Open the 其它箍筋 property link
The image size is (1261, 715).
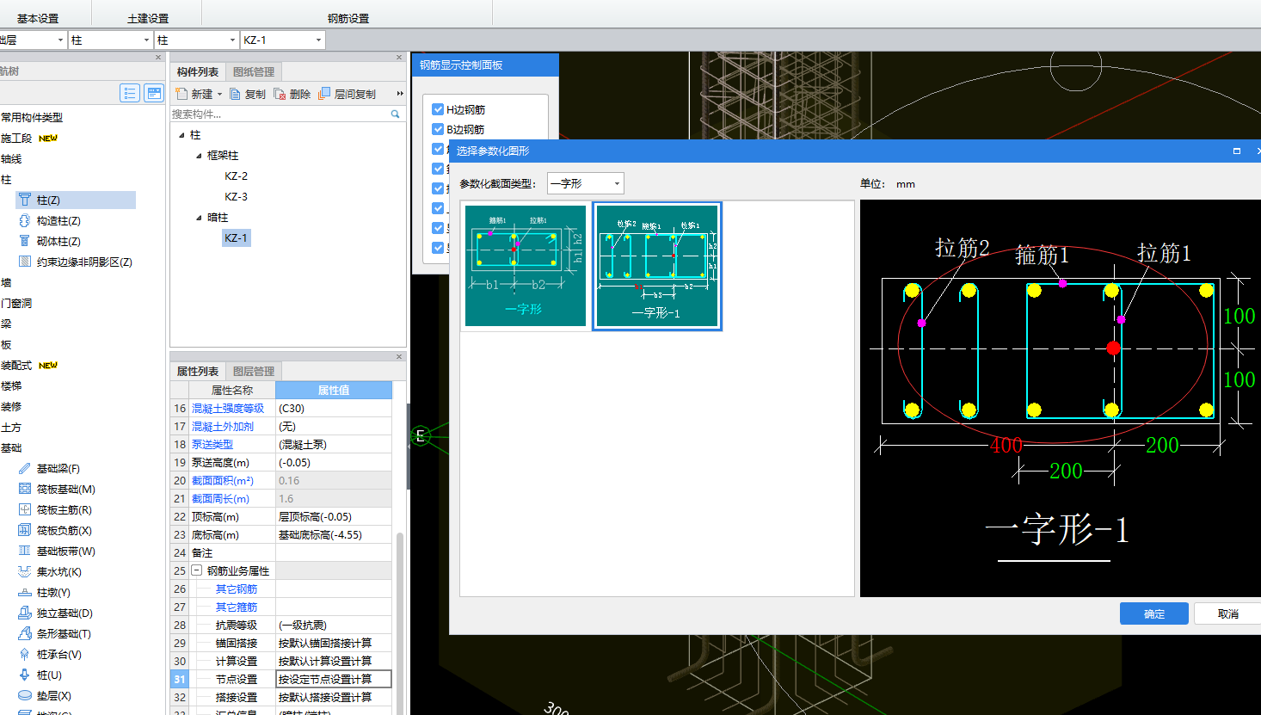pos(237,607)
